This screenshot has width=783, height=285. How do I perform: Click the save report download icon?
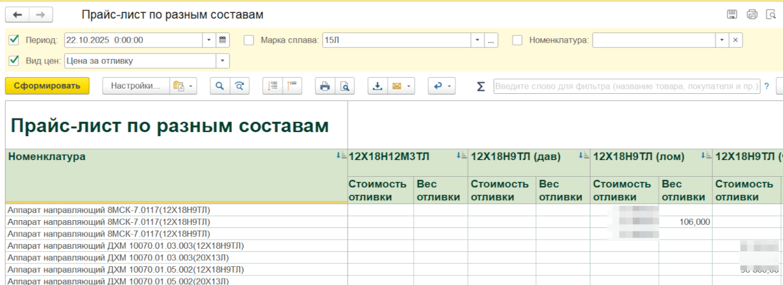pyautogui.click(x=378, y=86)
